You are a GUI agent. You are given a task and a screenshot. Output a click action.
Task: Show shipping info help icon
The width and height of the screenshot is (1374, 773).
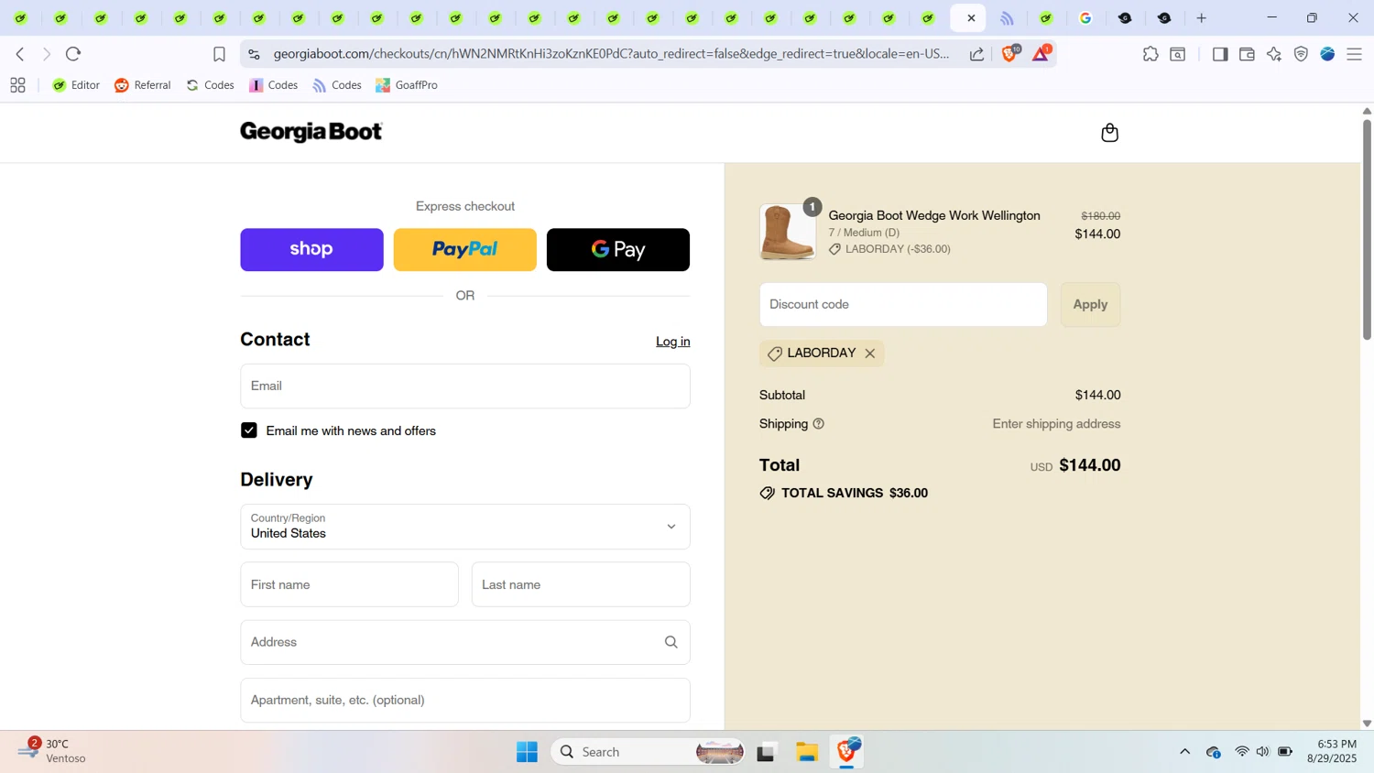819,424
